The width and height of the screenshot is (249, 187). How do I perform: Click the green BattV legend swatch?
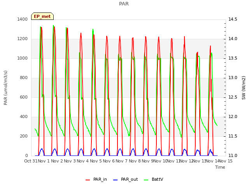[x=146, y=180]
